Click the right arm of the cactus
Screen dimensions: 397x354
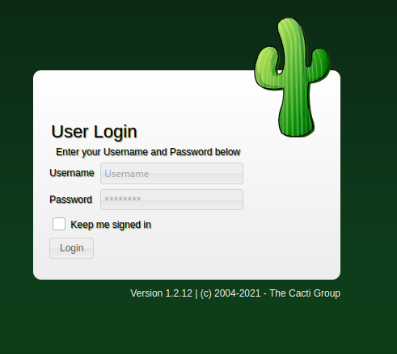tap(319, 65)
